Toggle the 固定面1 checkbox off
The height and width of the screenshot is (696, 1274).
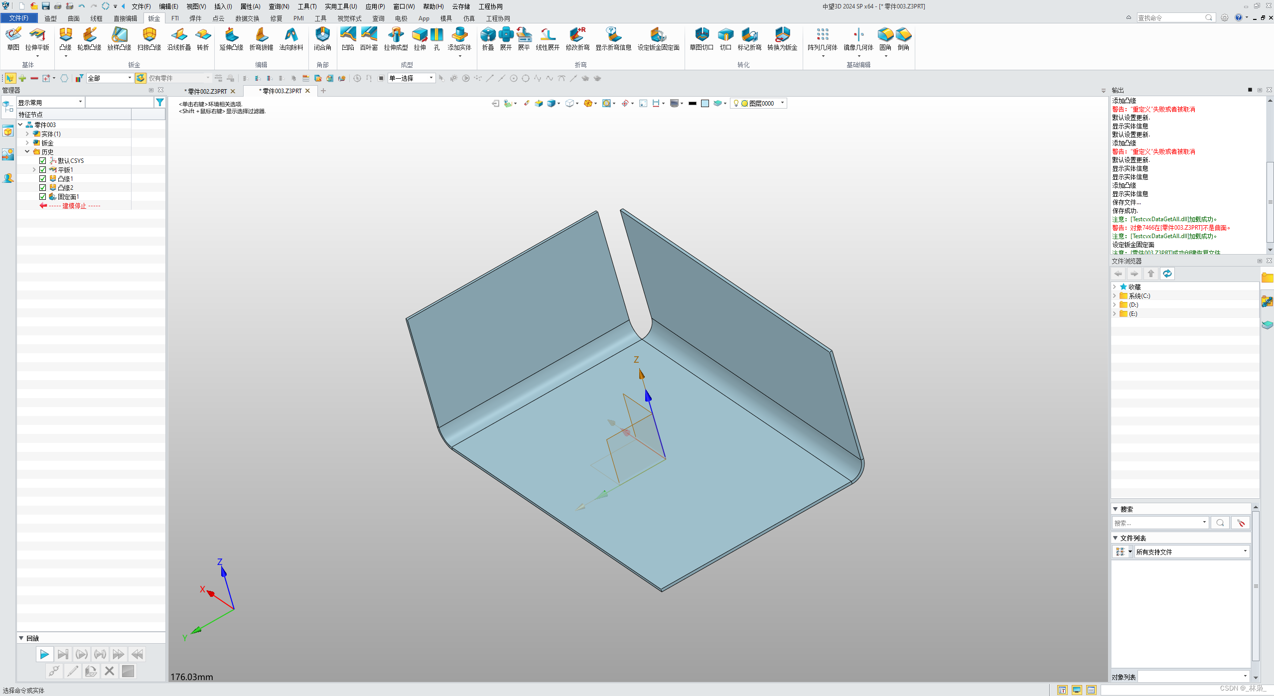(x=43, y=196)
